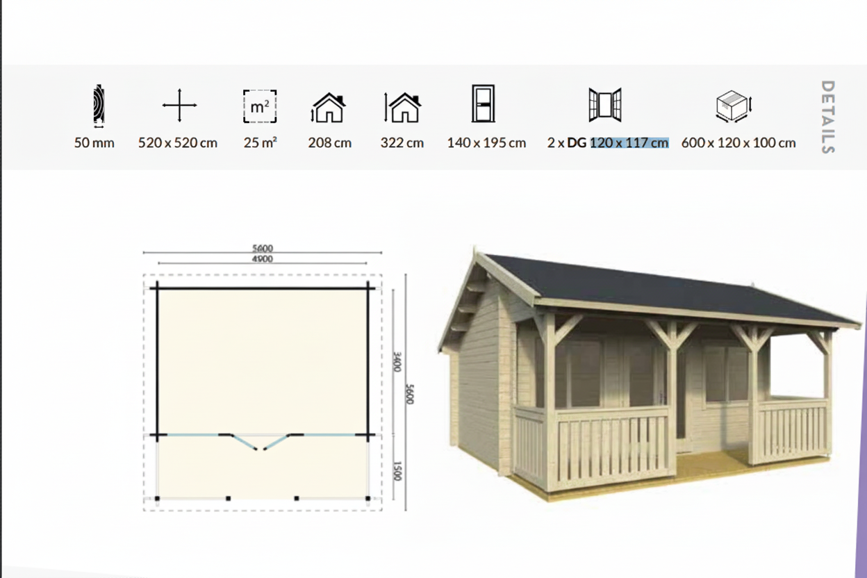This screenshot has width=867, height=578.
Task: Click the package box icon
Action: tap(734, 106)
